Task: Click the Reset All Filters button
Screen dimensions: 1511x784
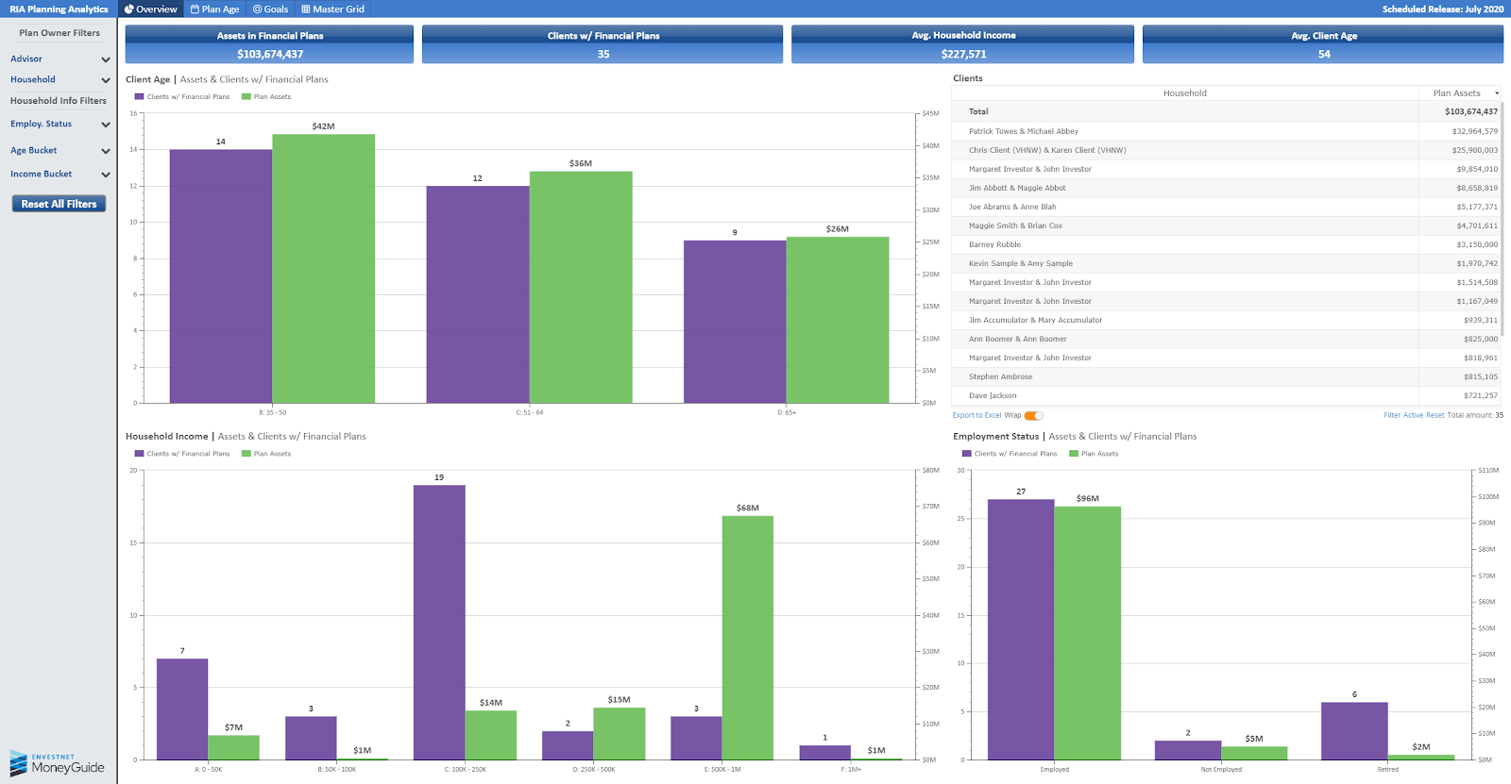Action: 59,204
